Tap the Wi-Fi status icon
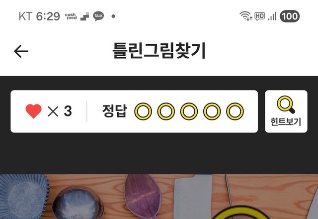Screen dimensions: 318x219 pyautogui.click(x=246, y=16)
